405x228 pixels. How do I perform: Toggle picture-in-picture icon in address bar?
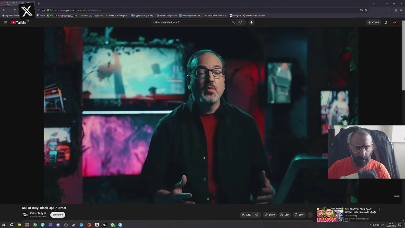pyautogui.click(x=362, y=10)
